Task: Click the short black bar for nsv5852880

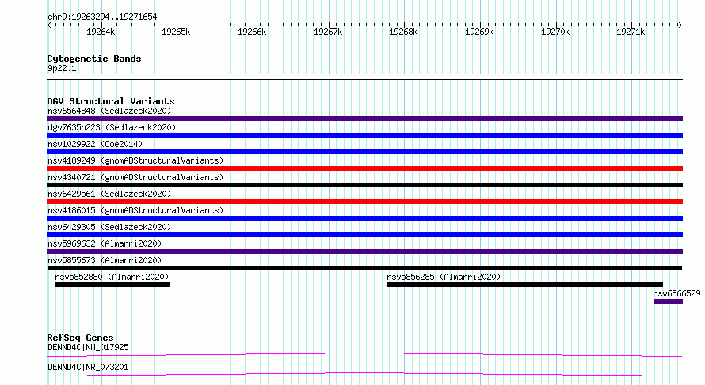Action: click(112, 285)
